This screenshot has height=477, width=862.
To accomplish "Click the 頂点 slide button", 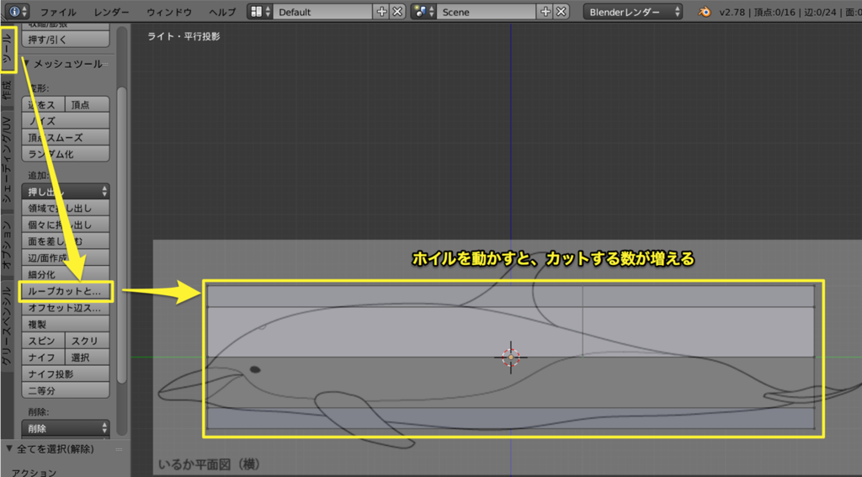I will point(87,104).
